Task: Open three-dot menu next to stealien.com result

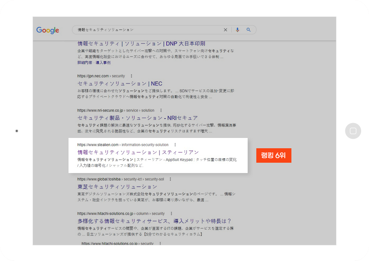Action: click(x=175, y=145)
